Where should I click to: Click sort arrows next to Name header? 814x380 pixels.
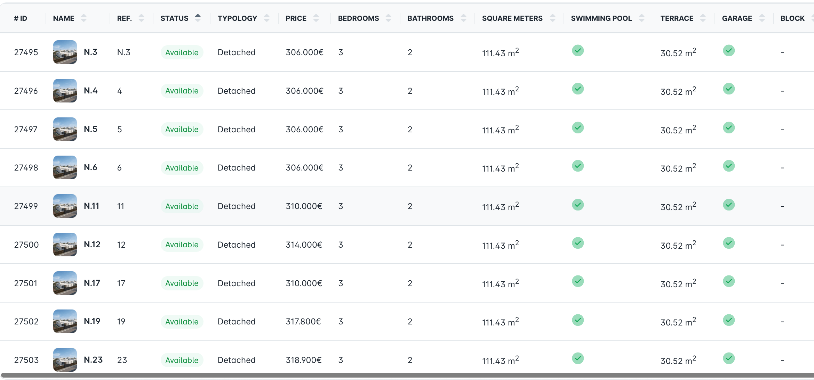pos(83,18)
